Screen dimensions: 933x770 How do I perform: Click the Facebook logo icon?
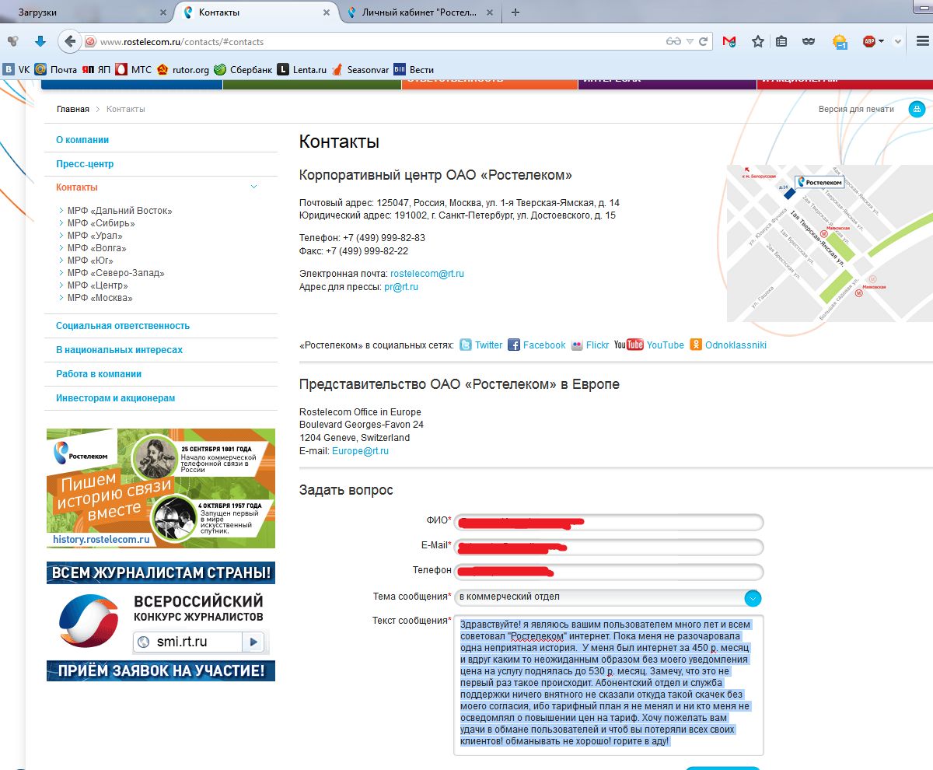(x=514, y=345)
